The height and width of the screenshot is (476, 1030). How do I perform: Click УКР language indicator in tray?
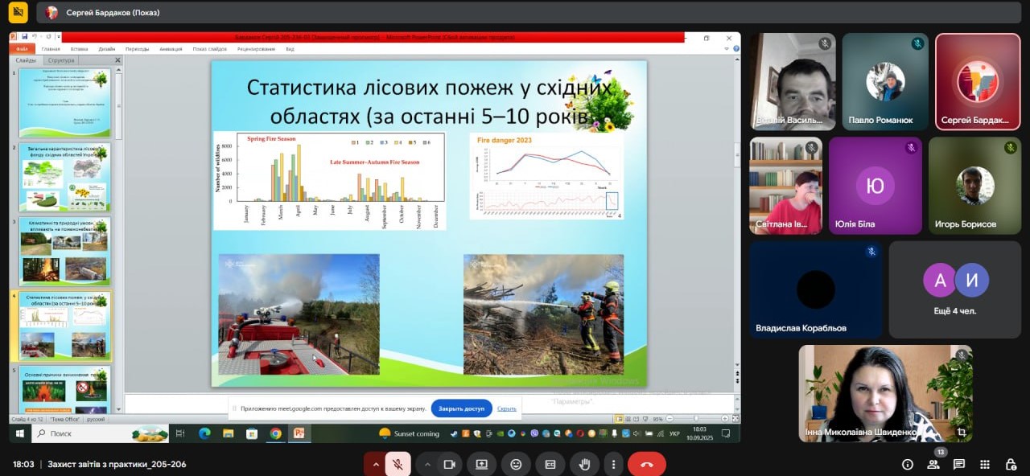(x=674, y=433)
